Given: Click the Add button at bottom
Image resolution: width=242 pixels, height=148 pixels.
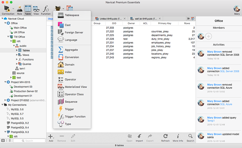Looking at the screenshot, I should click(x=51, y=138).
